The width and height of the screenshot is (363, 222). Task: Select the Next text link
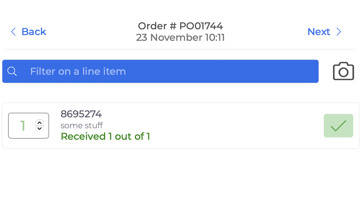point(319,32)
